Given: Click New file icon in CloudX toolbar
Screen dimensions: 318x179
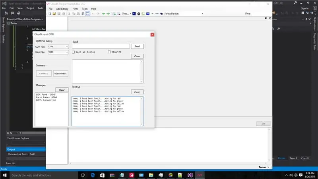Looking at the screenshot, I should pos(50,14).
